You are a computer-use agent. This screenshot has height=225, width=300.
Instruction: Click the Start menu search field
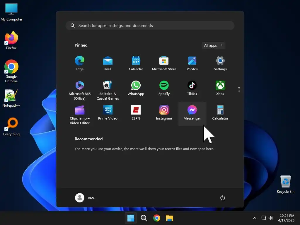point(150,25)
